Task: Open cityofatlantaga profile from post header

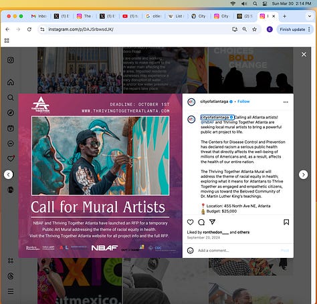Action: point(214,102)
